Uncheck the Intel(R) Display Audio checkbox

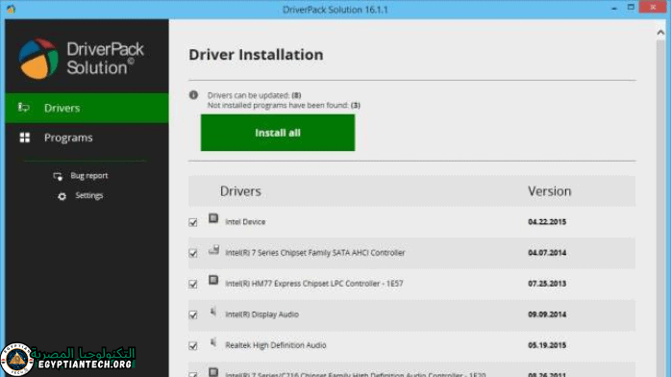click(193, 314)
